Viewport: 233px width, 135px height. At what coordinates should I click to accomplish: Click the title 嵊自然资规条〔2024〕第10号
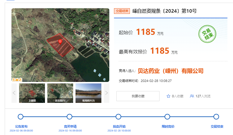[164, 11]
